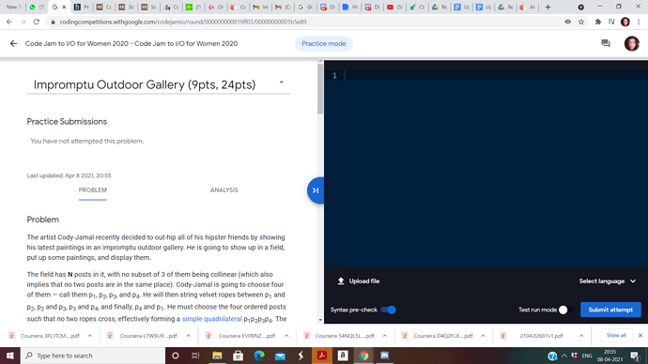Open the Chrome extensions puzzle icon
Screen dimensions: 648x364
coord(598,22)
